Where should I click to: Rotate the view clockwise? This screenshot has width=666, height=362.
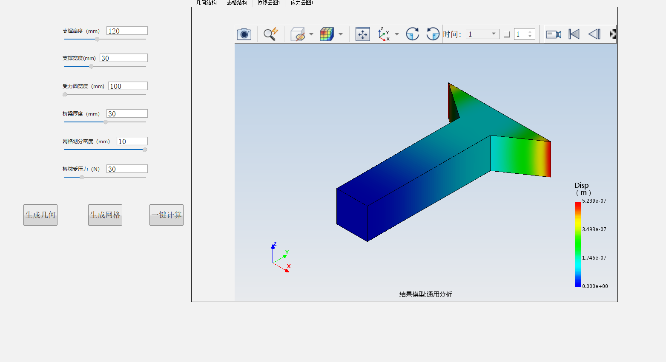pyautogui.click(x=412, y=34)
